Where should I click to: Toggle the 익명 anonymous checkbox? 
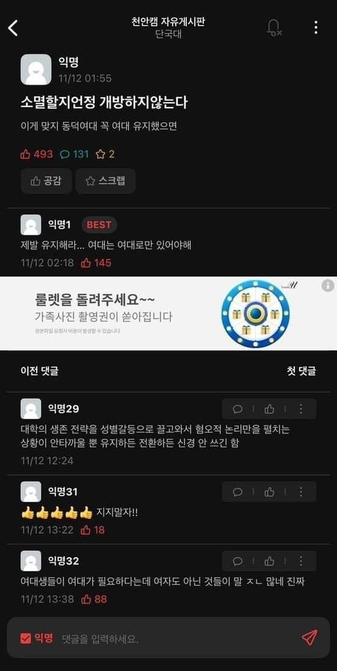[x=37, y=639]
